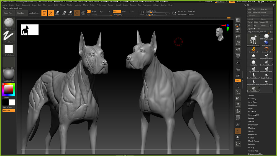Toggle Transp transparency mode
The image size is (277, 156).
pyautogui.click(x=238, y=124)
